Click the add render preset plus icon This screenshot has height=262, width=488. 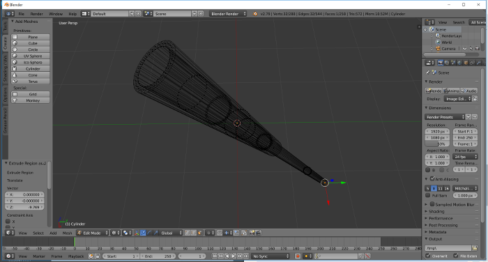[468, 117]
